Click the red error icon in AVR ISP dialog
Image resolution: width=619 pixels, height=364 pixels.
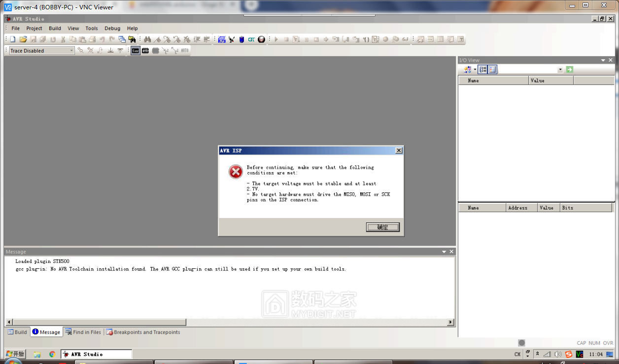coord(236,172)
